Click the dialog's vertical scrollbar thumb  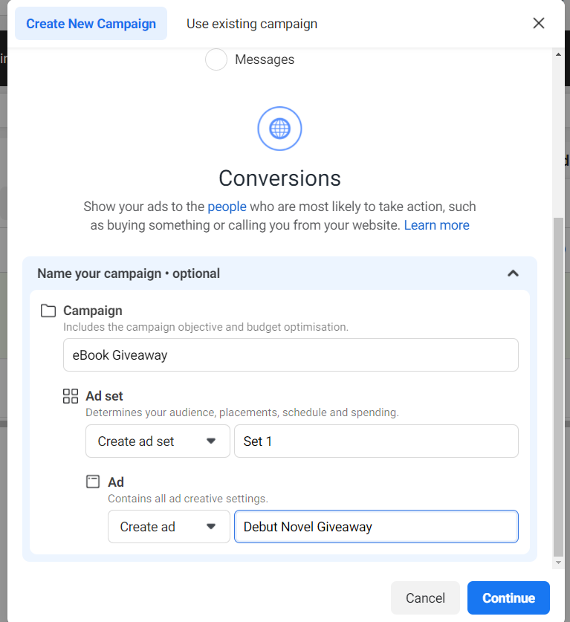(559, 386)
